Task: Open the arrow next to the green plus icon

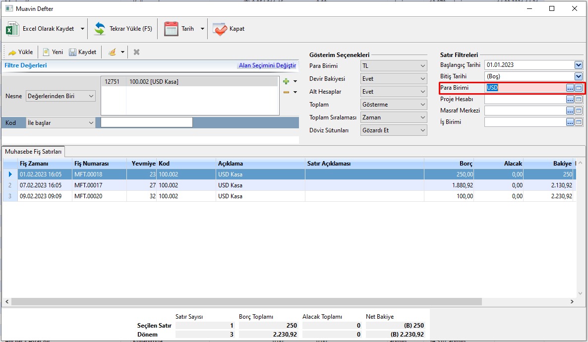Action: [x=295, y=81]
